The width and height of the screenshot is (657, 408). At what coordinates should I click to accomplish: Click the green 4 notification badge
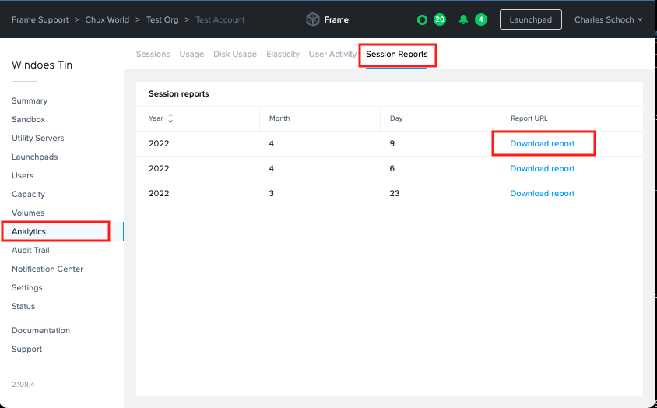coord(481,19)
